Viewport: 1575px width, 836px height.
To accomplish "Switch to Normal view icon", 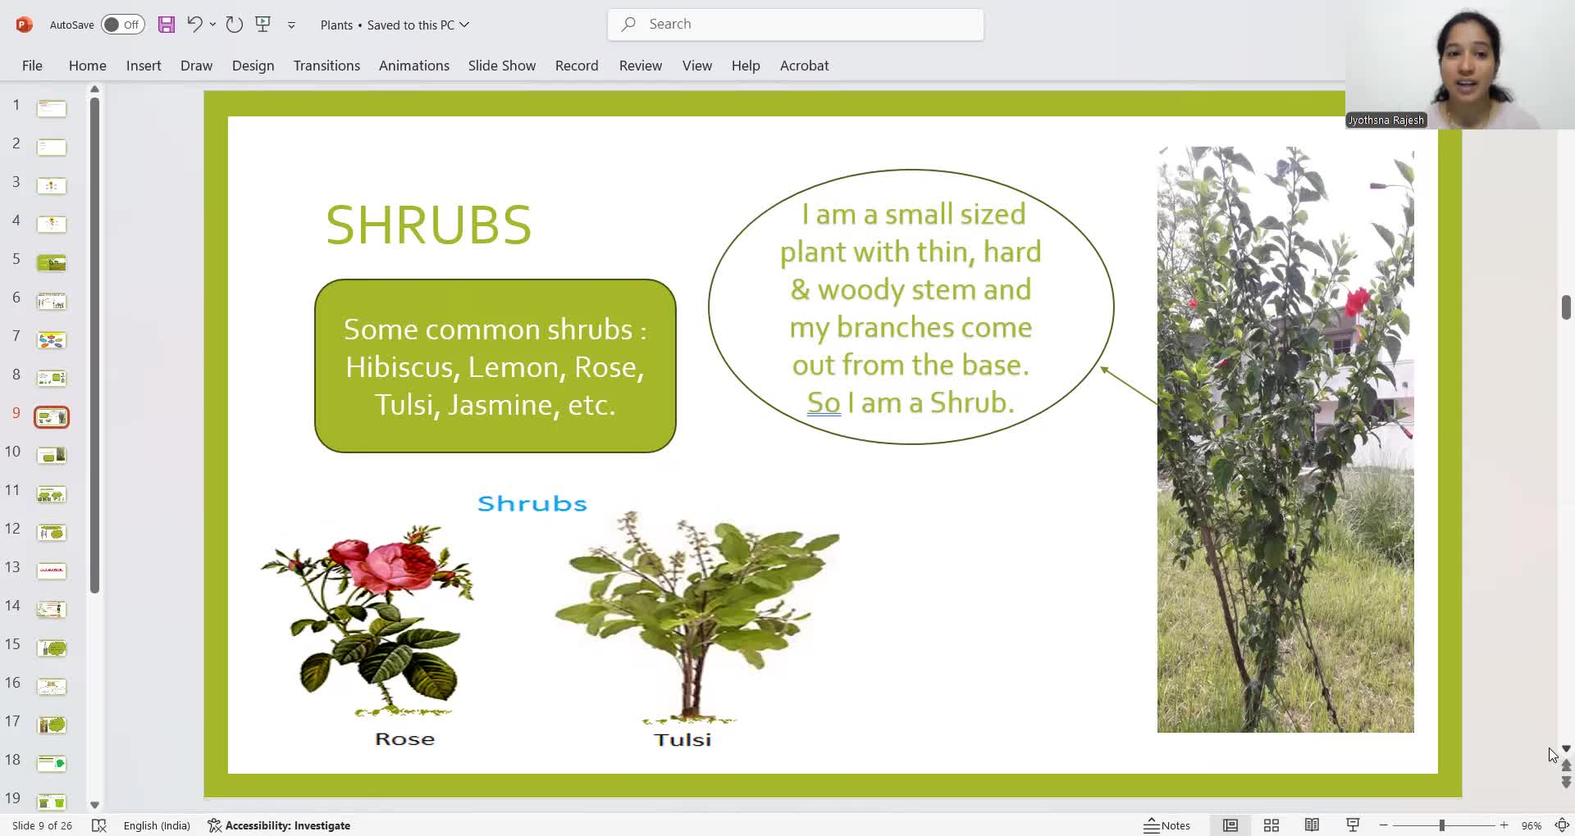I will [x=1230, y=825].
